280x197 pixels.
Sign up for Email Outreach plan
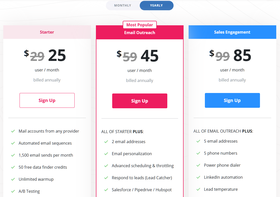[140, 101]
